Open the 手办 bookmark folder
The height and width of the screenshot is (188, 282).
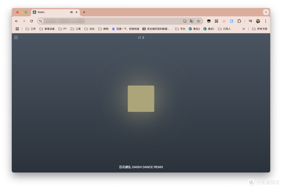click(x=180, y=29)
